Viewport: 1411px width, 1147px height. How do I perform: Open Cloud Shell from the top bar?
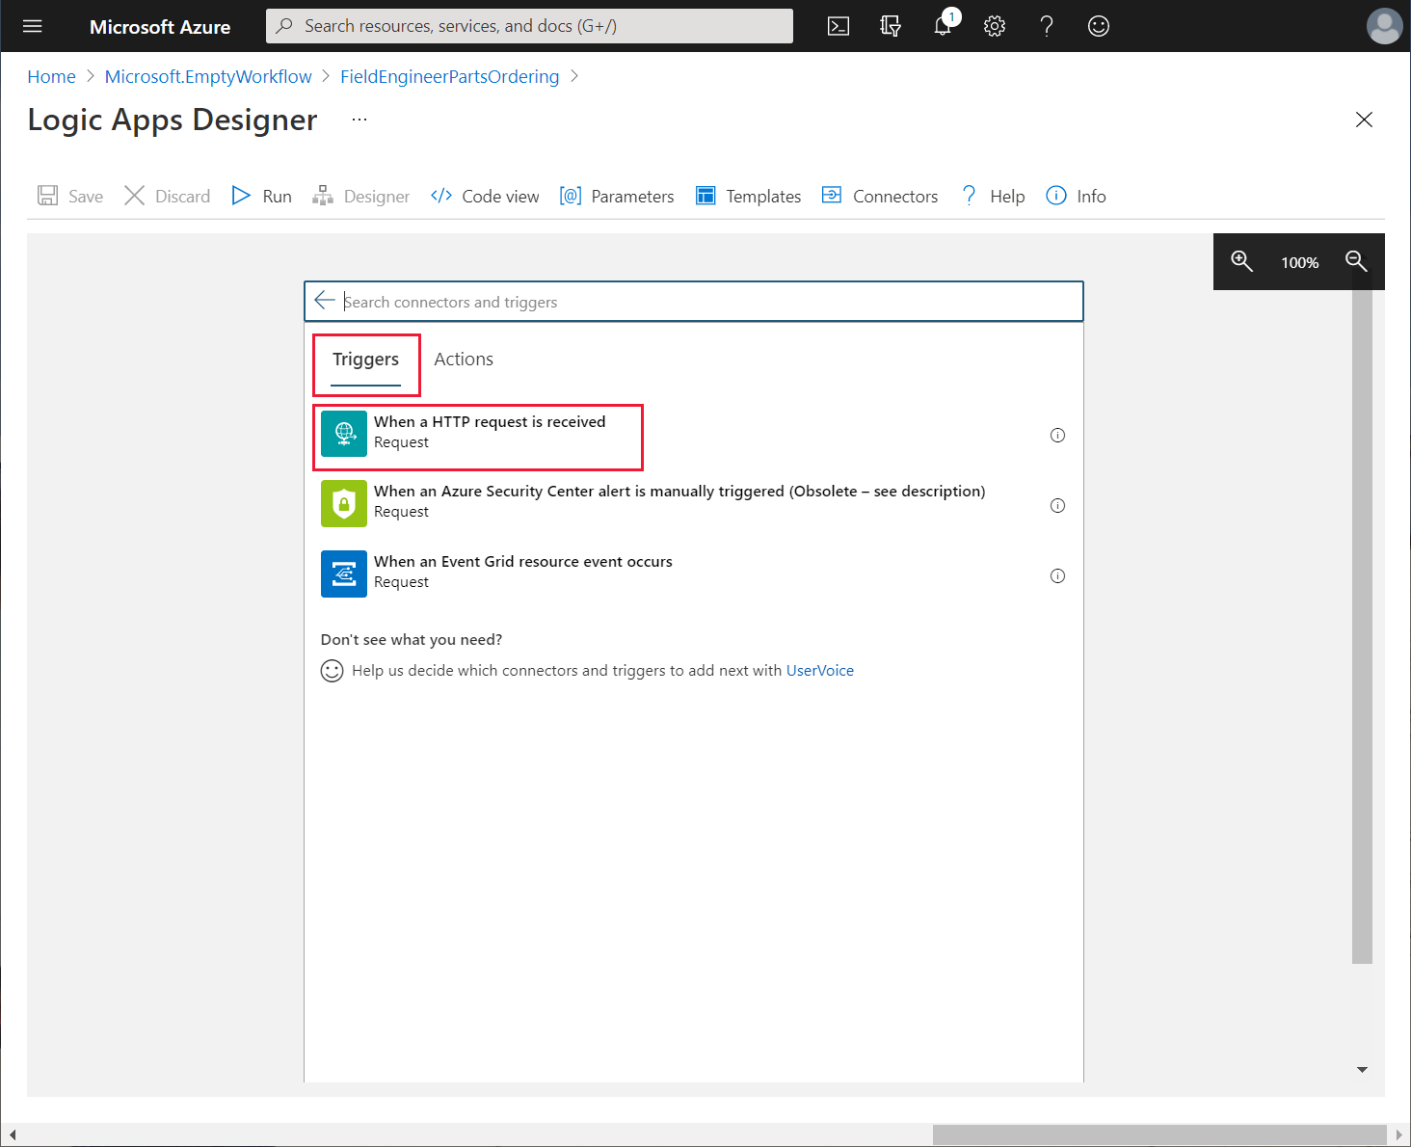pyautogui.click(x=839, y=26)
